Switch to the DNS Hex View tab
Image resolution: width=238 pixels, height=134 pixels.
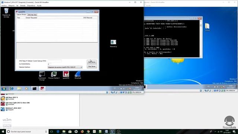[32, 15]
